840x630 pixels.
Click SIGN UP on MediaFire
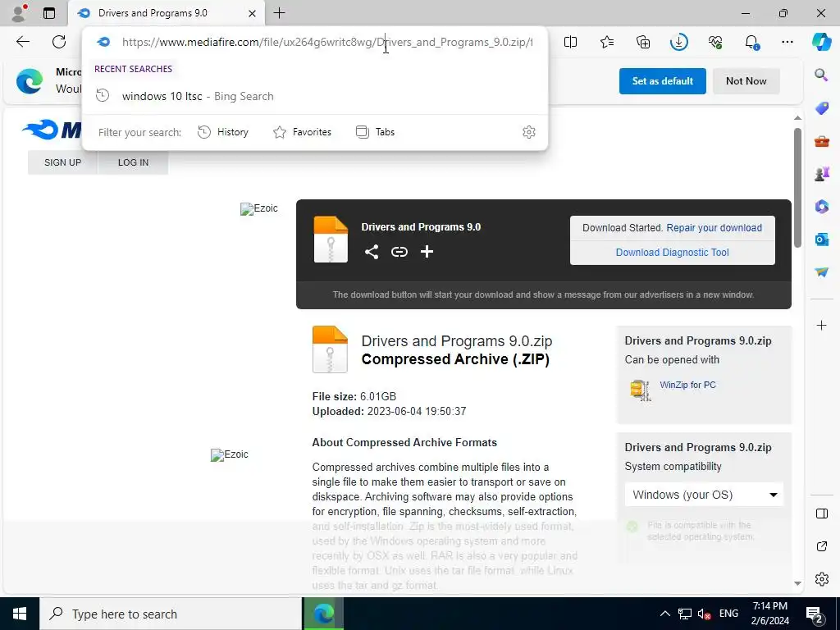(62, 162)
